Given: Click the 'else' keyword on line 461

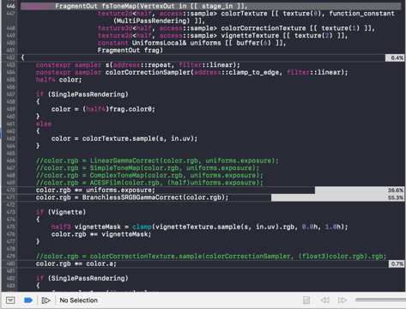Looking at the screenshot, I should 44,124.
